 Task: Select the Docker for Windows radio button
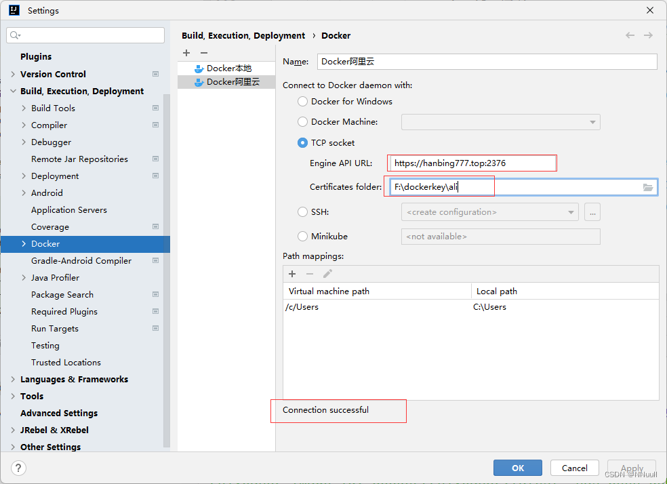[302, 101]
